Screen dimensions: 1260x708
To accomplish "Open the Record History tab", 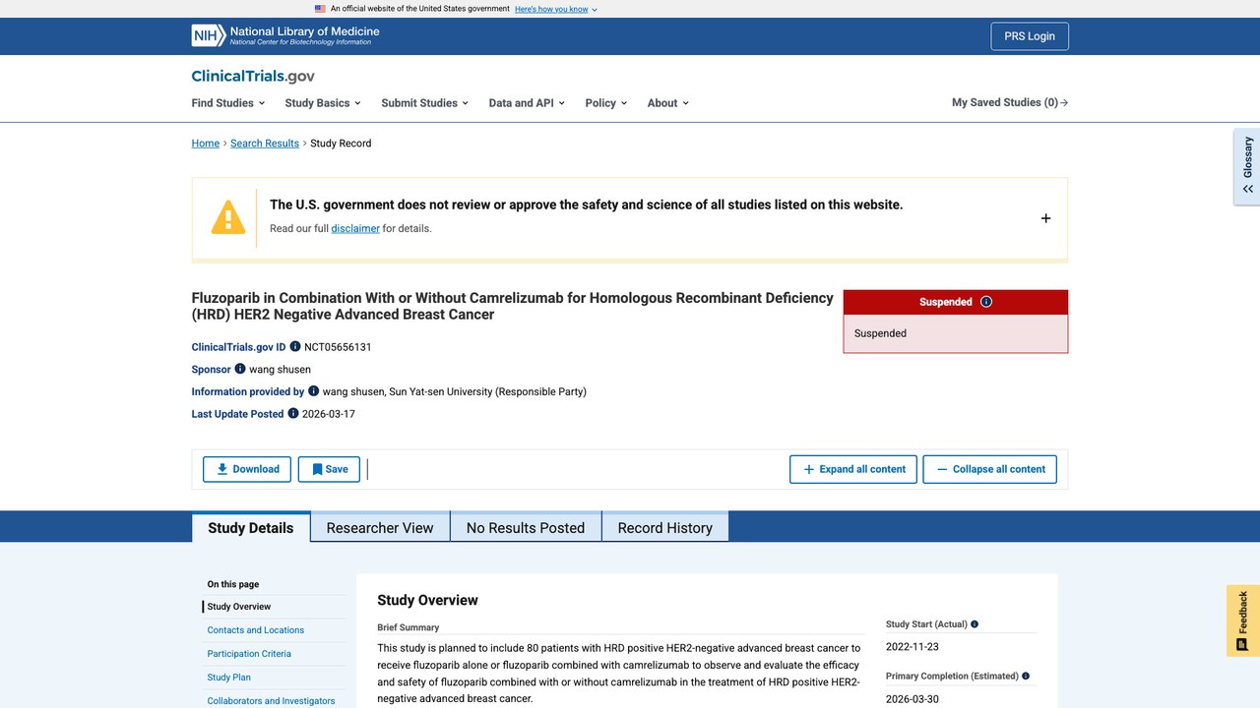I will coord(665,528).
